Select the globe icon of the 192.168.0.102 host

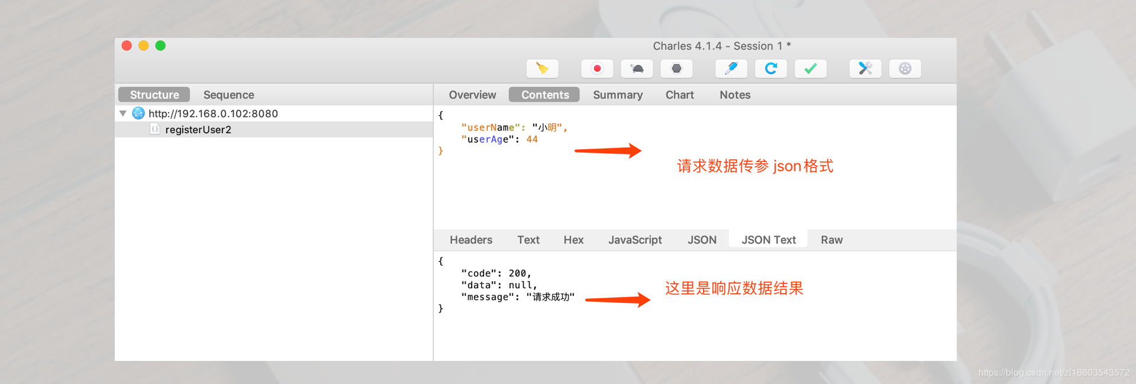138,113
